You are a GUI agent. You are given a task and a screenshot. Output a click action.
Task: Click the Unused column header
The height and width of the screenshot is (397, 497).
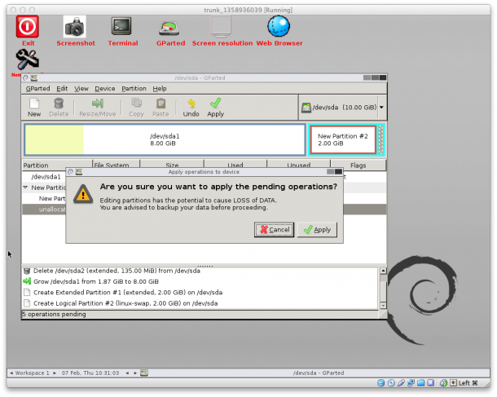298,164
